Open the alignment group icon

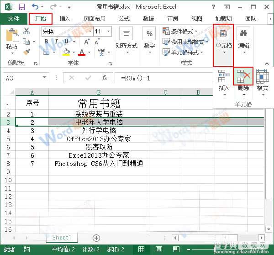click(126, 33)
